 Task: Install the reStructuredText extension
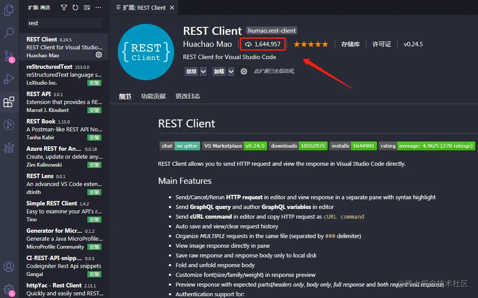coord(94,83)
